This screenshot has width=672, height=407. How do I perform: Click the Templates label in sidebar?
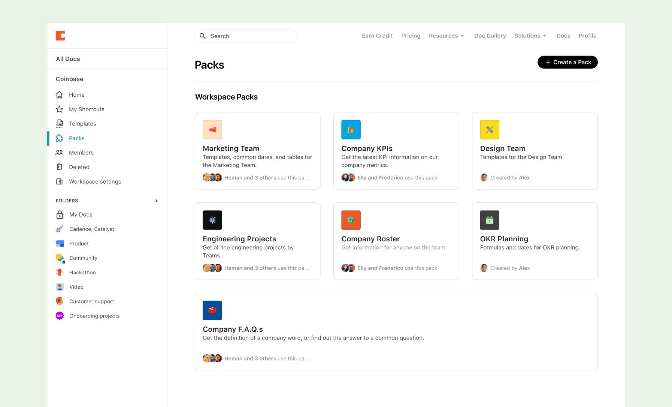(x=82, y=124)
